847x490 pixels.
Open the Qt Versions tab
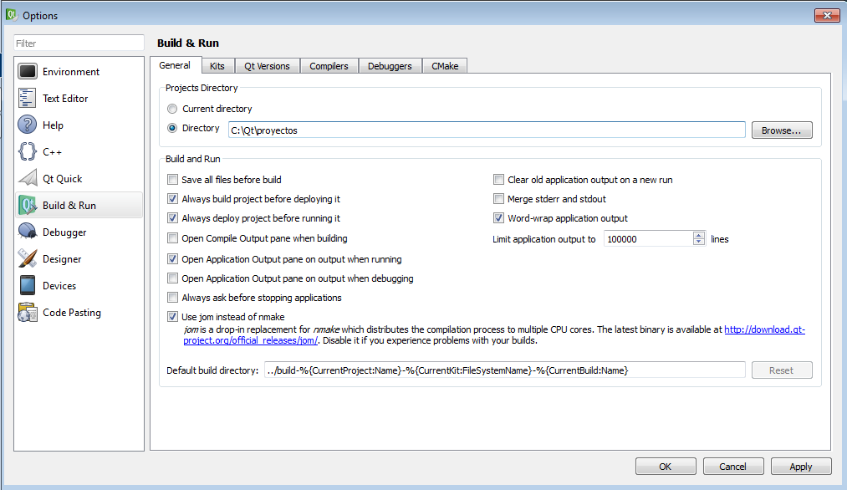(x=267, y=66)
